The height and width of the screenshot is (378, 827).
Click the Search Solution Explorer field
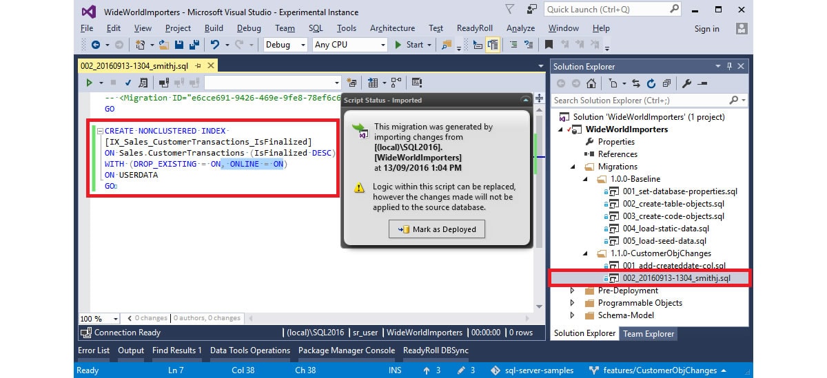(x=649, y=101)
